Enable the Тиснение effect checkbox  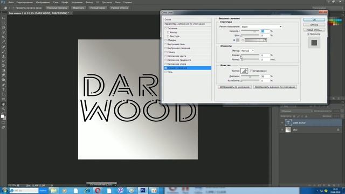click(x=165, y=29)
